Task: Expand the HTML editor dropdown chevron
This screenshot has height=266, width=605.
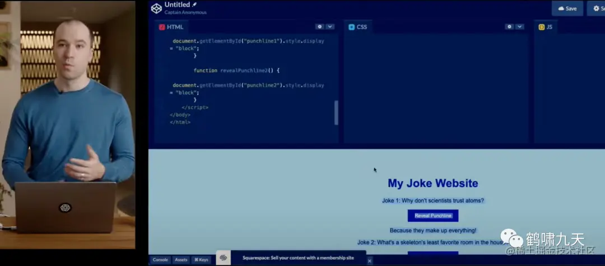Action: [x=330, y=27]
